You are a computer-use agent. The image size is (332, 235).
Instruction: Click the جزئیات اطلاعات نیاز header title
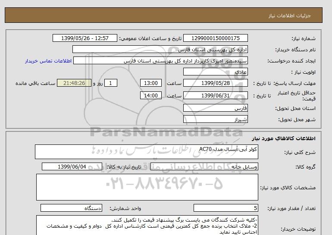click(x=289, y=16)
